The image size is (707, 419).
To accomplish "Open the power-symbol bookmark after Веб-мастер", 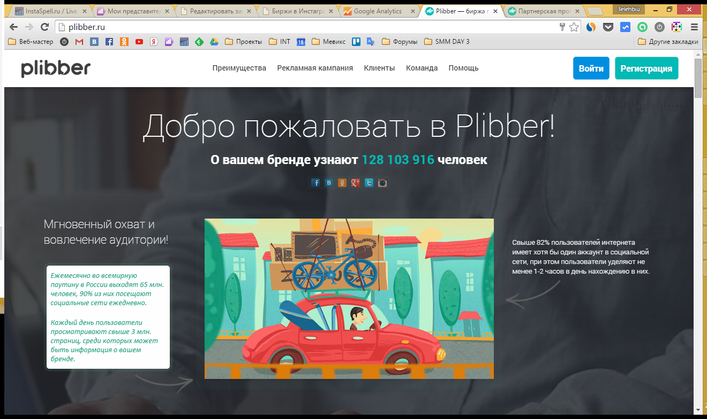I will (64, 42).
